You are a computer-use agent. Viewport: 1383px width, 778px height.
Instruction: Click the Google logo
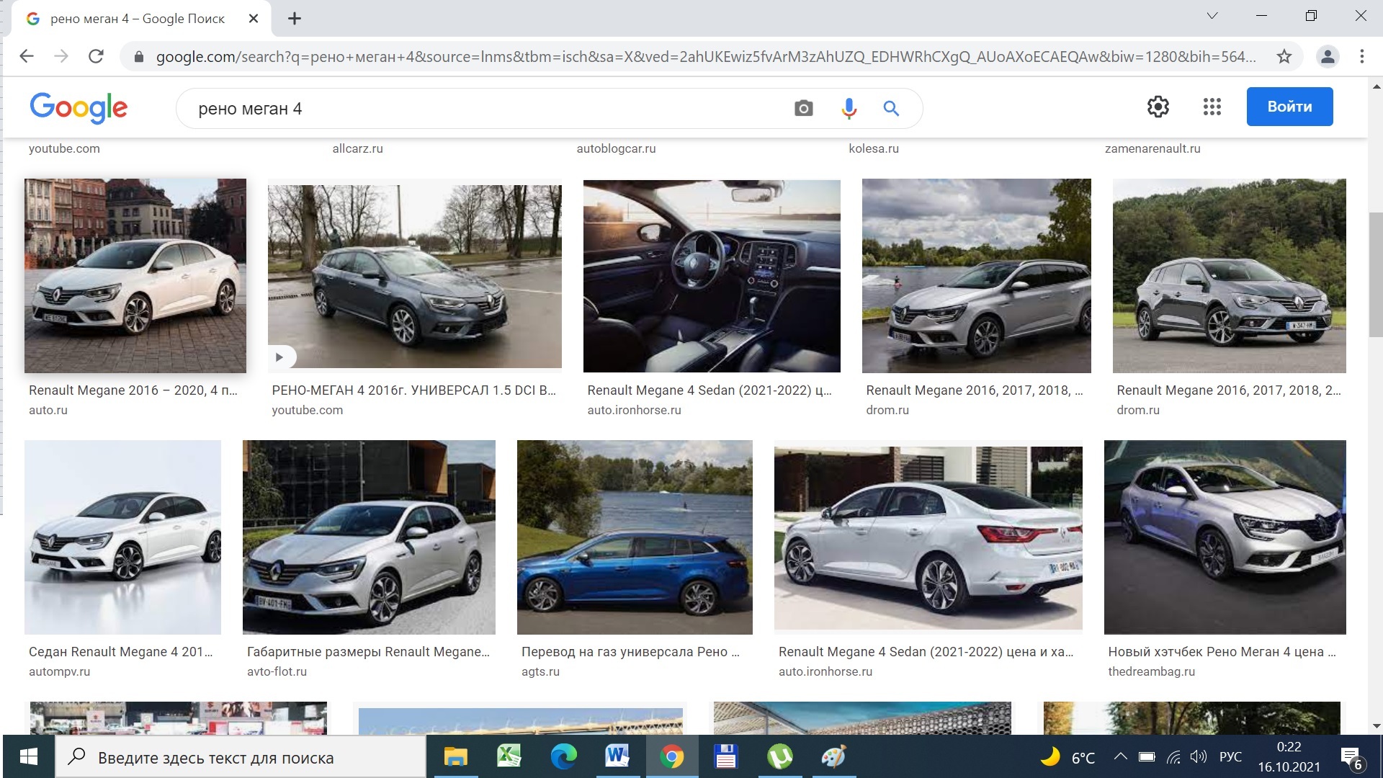click(x=79, y=108)
